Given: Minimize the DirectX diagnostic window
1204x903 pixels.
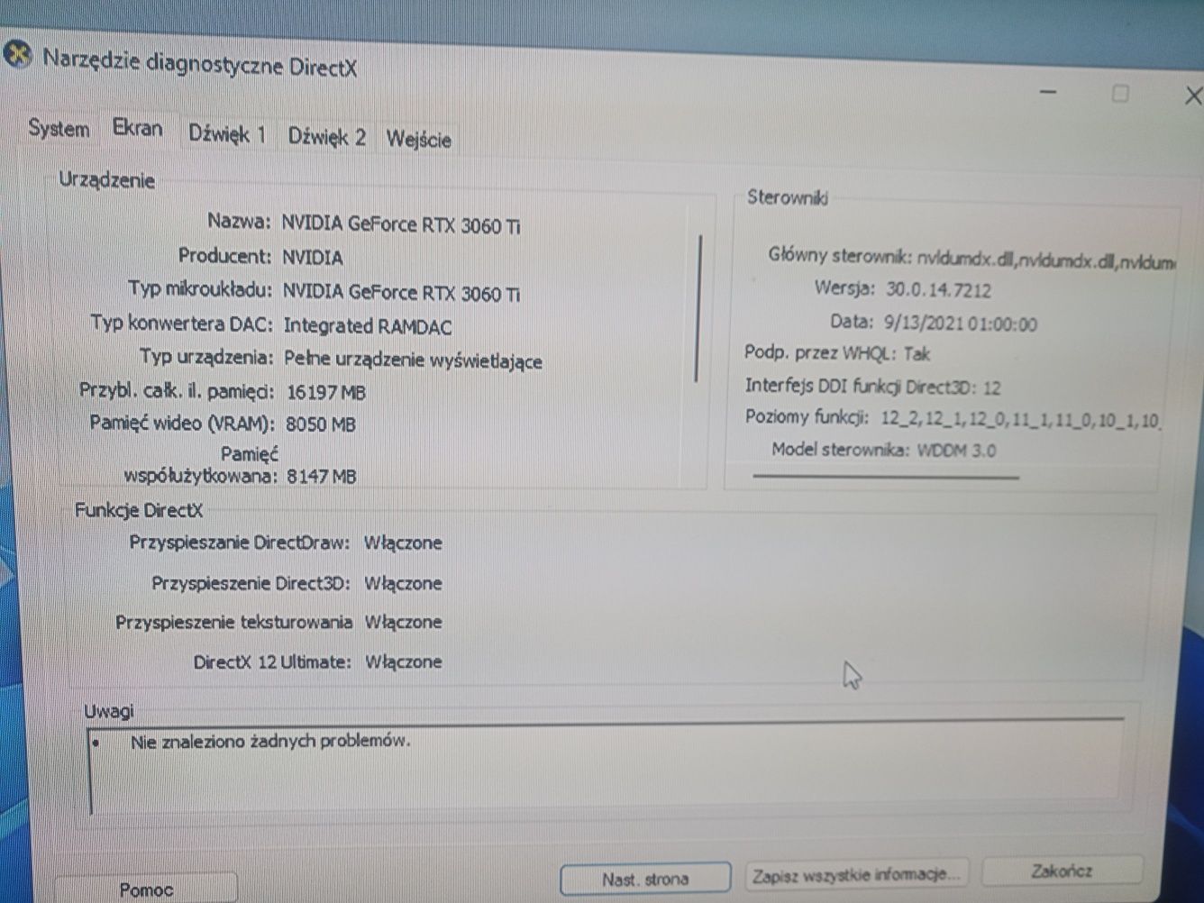Looking at the screenshot, I should pyautogui.click(x=1047, y=92).
